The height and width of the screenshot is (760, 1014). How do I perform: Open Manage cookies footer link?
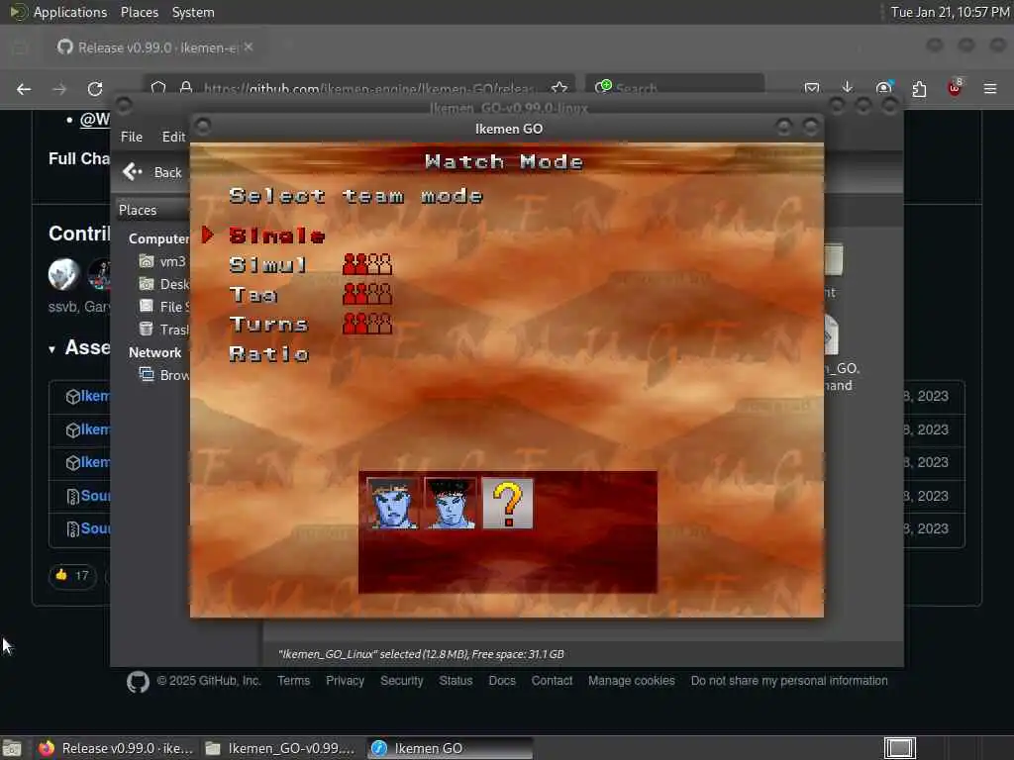point(631,681)
